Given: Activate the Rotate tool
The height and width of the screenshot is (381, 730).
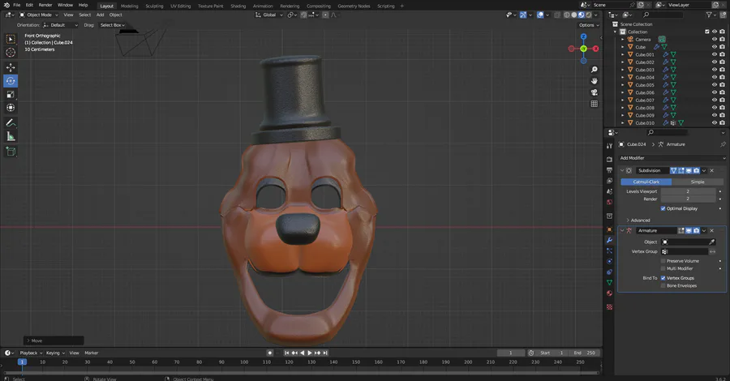Looking at the screenshot, I should click(11, 81).
